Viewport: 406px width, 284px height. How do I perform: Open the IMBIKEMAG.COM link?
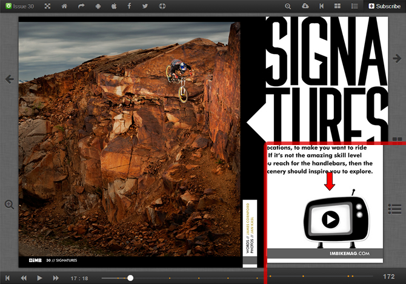(x=350, y=254)
